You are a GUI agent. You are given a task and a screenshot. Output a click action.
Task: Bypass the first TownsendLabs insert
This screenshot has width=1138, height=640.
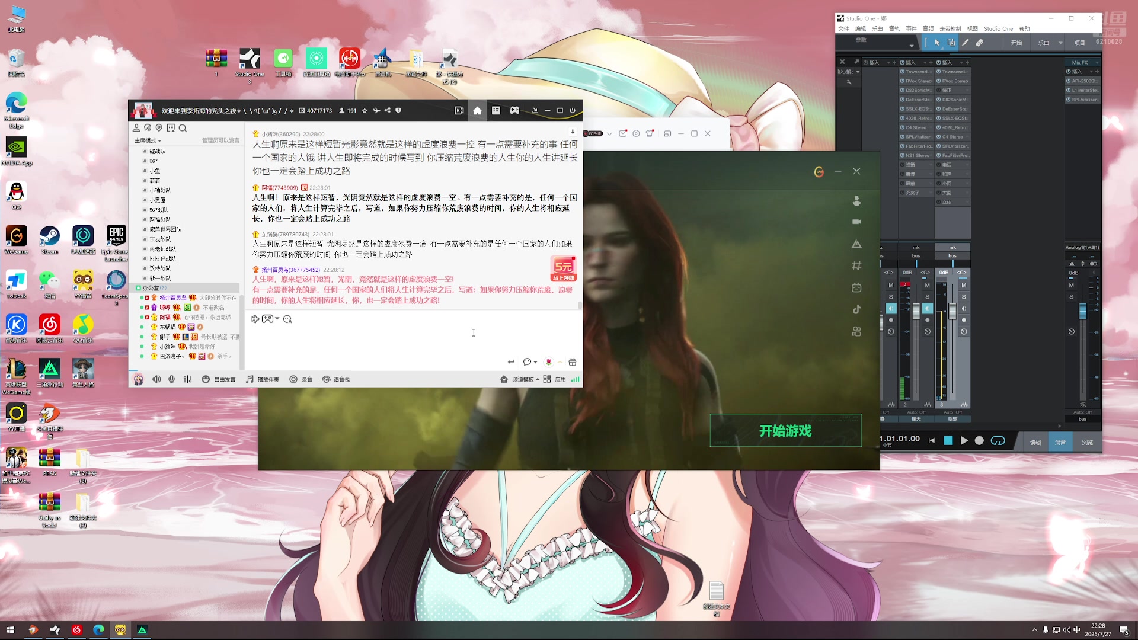[x=903, y=72]
